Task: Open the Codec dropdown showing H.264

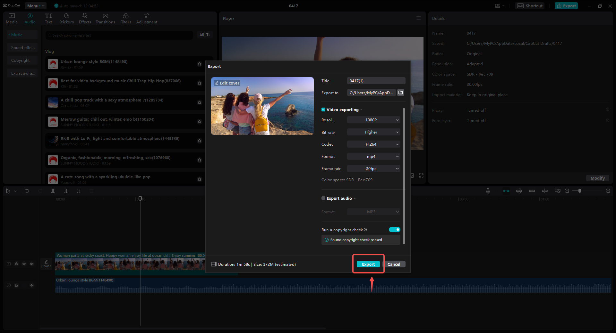Action: [373, 144]
